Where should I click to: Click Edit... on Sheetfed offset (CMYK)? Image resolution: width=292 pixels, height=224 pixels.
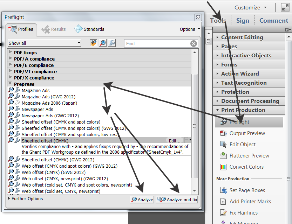pyautogui.click(x=175, y=141)
